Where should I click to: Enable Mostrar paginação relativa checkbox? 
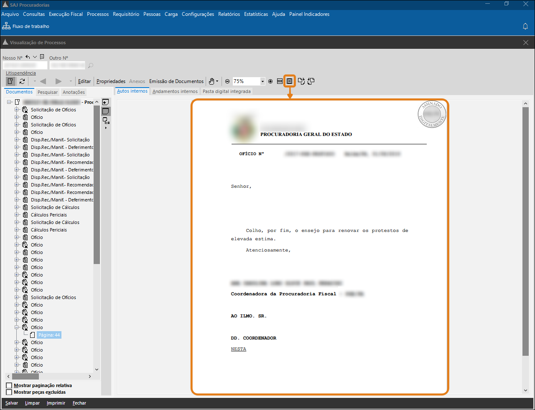tap(9, 385)
